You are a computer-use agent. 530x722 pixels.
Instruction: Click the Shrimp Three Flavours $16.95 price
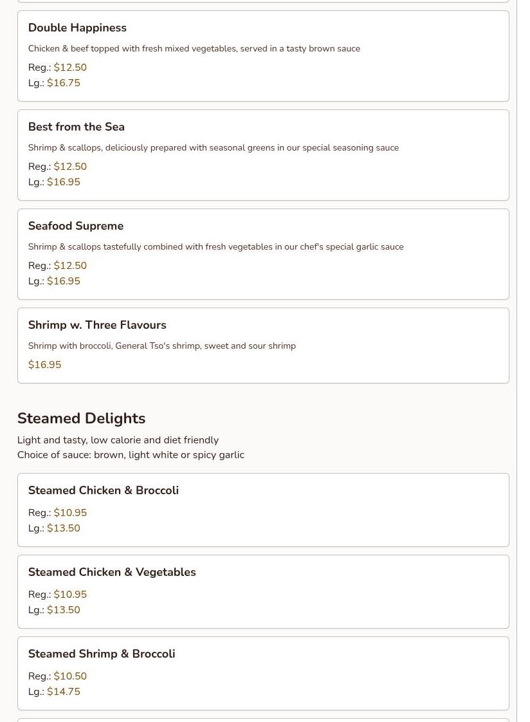coord(44,365)
